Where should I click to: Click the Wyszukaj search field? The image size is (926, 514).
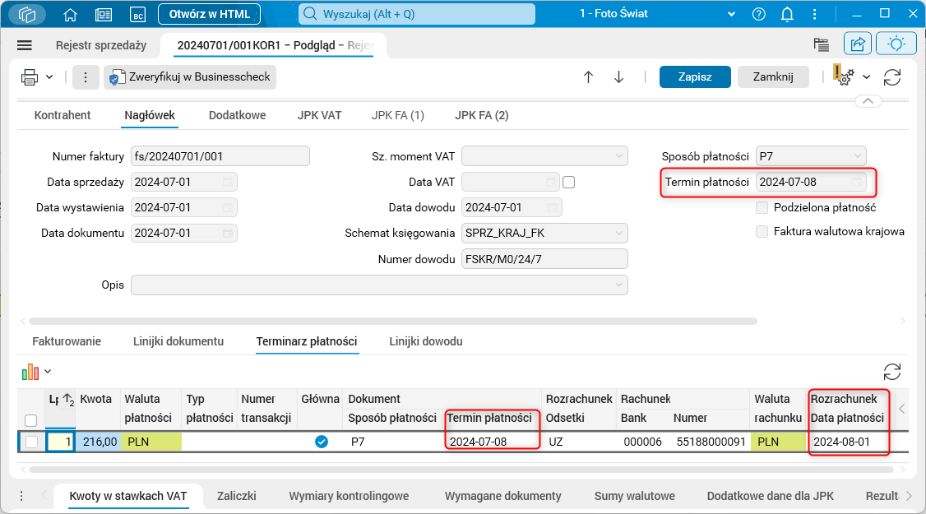[417, 14]
